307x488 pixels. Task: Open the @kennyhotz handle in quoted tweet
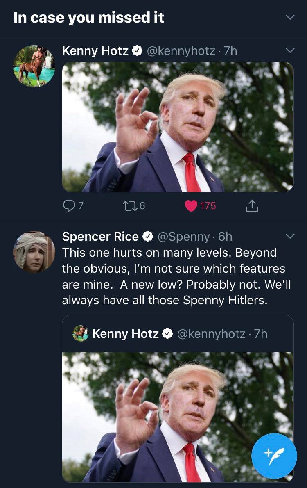click(211, 334)
